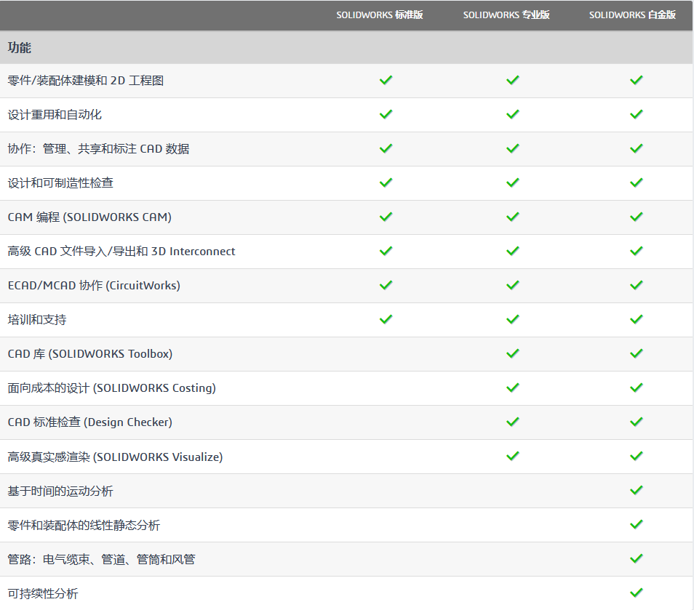Click 白金版 checkmark for SOLIDWORKS CAM row
The width and height of the screenshot is (694, 610).
click(637, 217)
